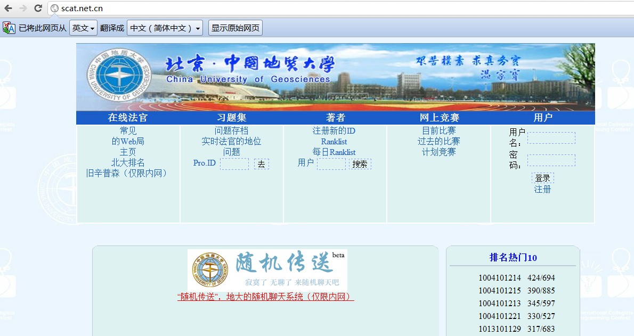Screen dimensions: 634x336
Task: Open the 习题集 menu header
Action: [232, 118]
